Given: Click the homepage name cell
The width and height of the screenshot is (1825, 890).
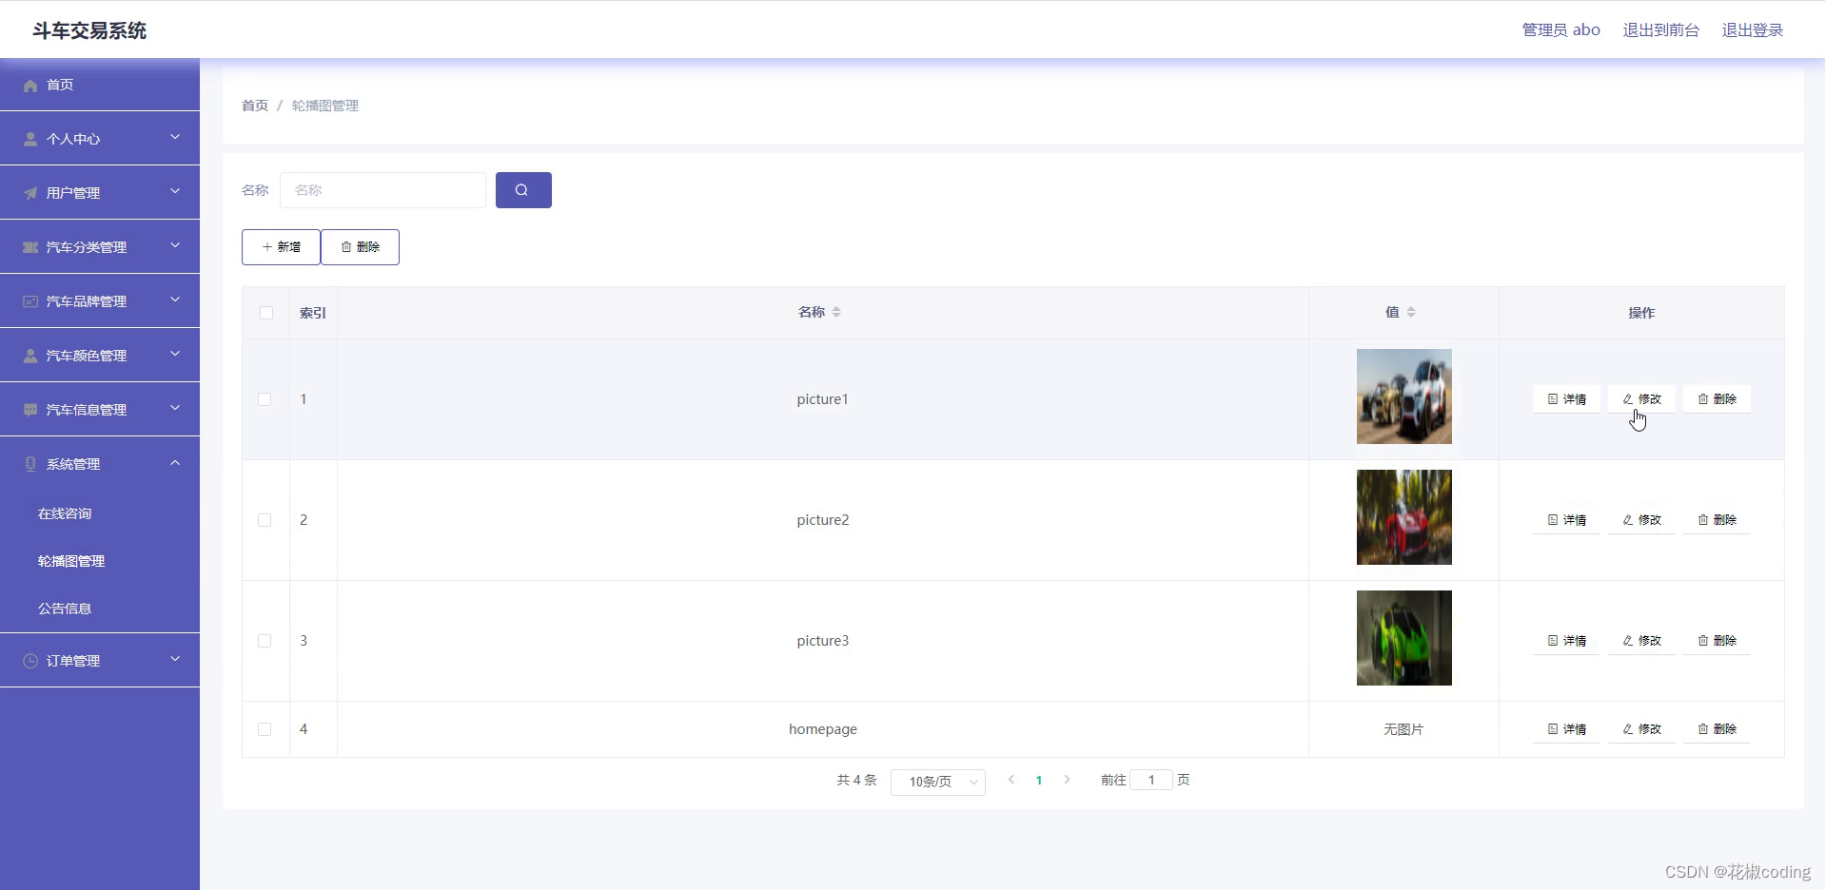Looking at the screenshot, I should tap(823, 729).
